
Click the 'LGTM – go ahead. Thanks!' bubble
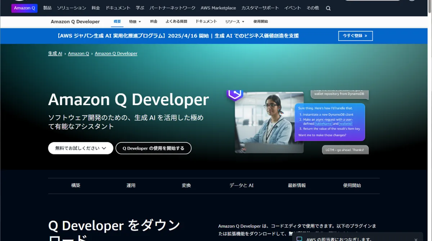[x=345, y=150]
